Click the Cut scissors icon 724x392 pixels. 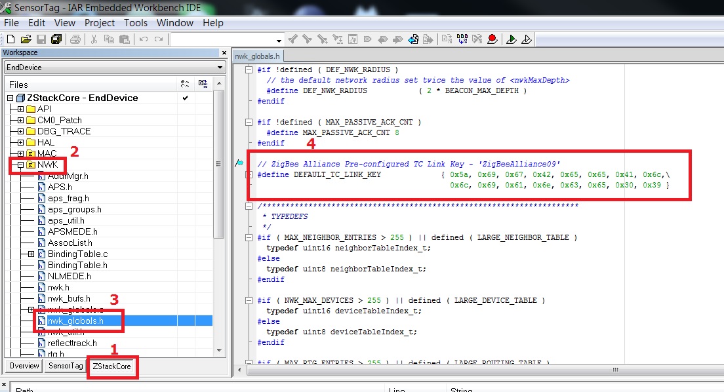pyautogui.click(x=94, y=39)
